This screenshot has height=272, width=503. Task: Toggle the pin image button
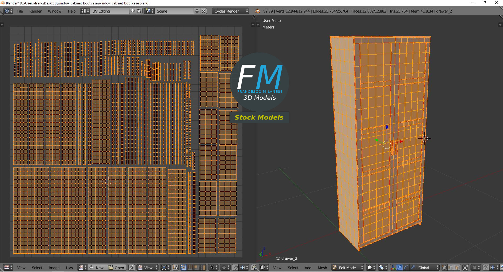[x=132, y=268]
